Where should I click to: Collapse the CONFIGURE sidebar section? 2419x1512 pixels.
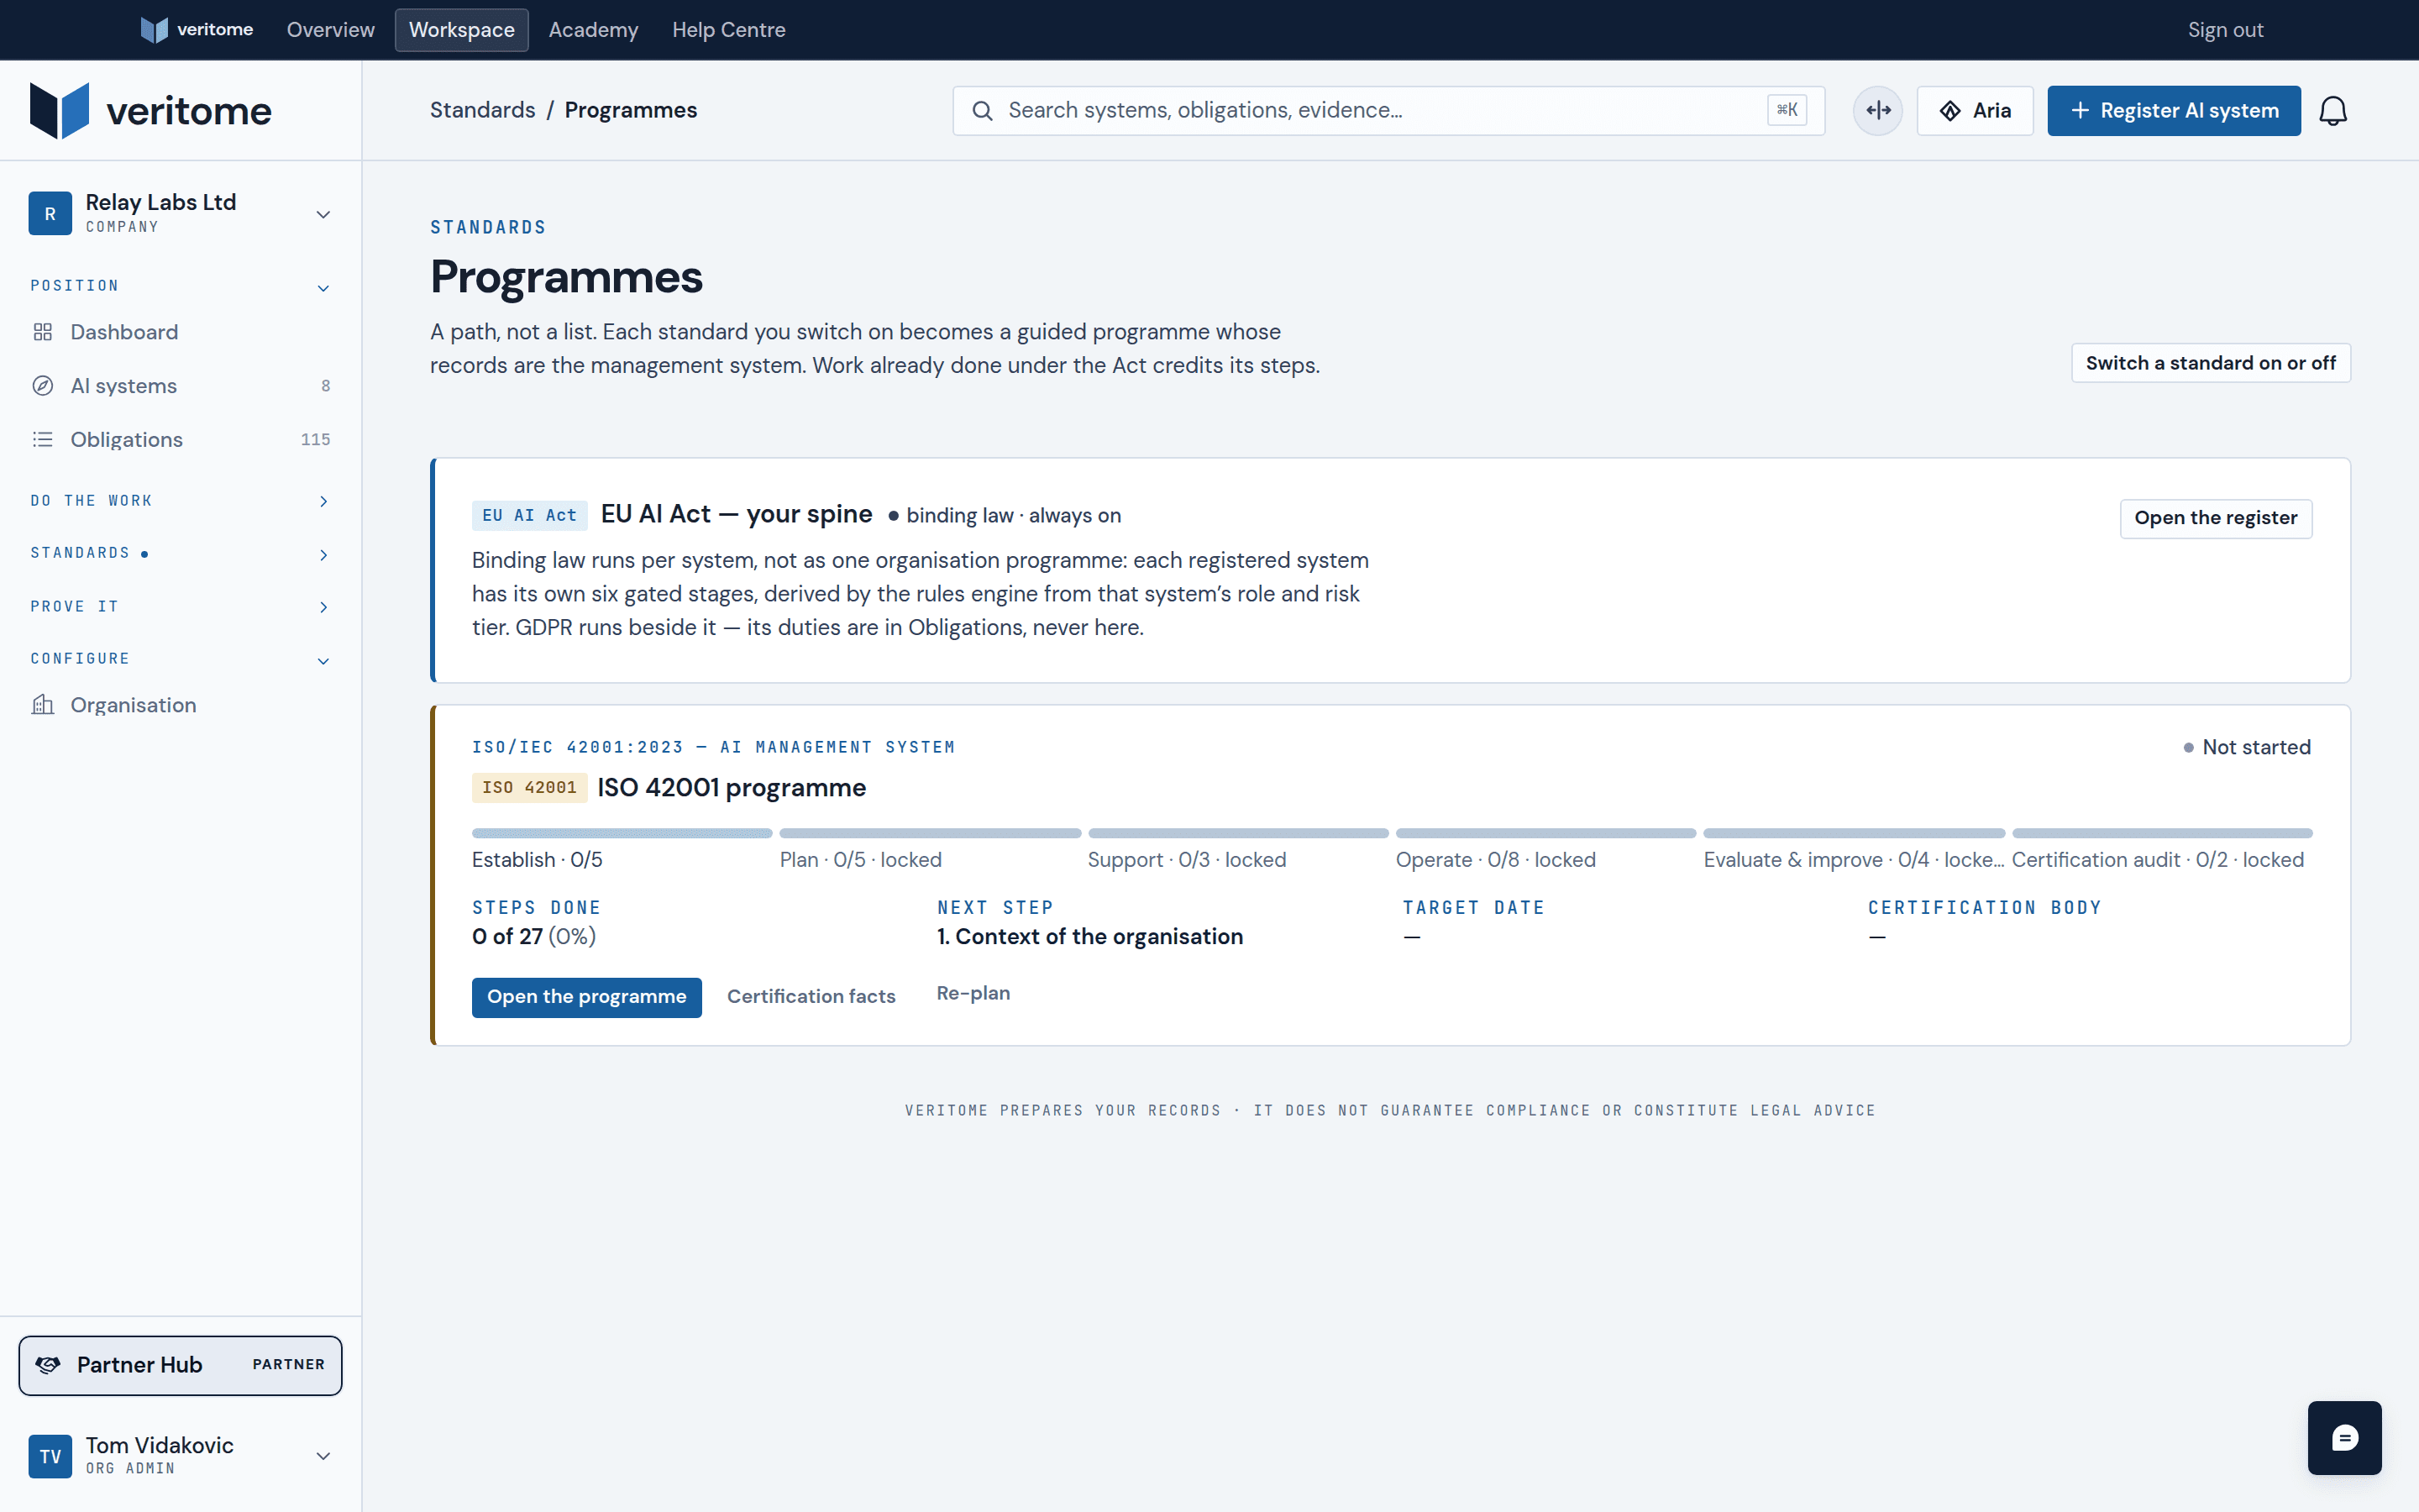pos(323,660)
